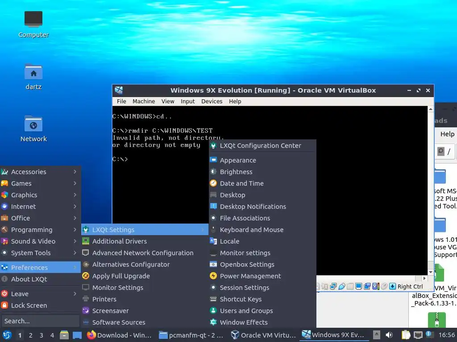Viewport: 457px width, 342px height.
Task: Open Appearance settings in the submenu
Action: [x=262, y=160]
